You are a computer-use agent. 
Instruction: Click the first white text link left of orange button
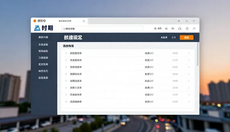point(164,37)
